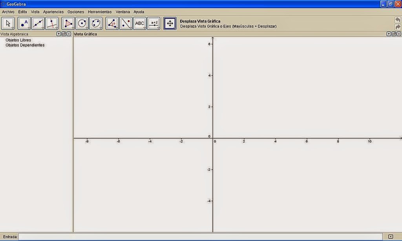
Task: Click the Vista Gráfica panel title
Action: pos(85,34)
